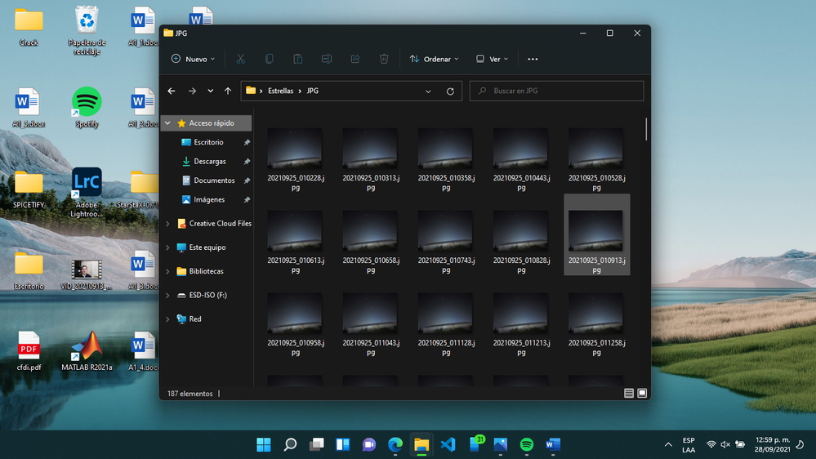
Task: Switch to large thumbnails view icon
Action: (642, 394)
